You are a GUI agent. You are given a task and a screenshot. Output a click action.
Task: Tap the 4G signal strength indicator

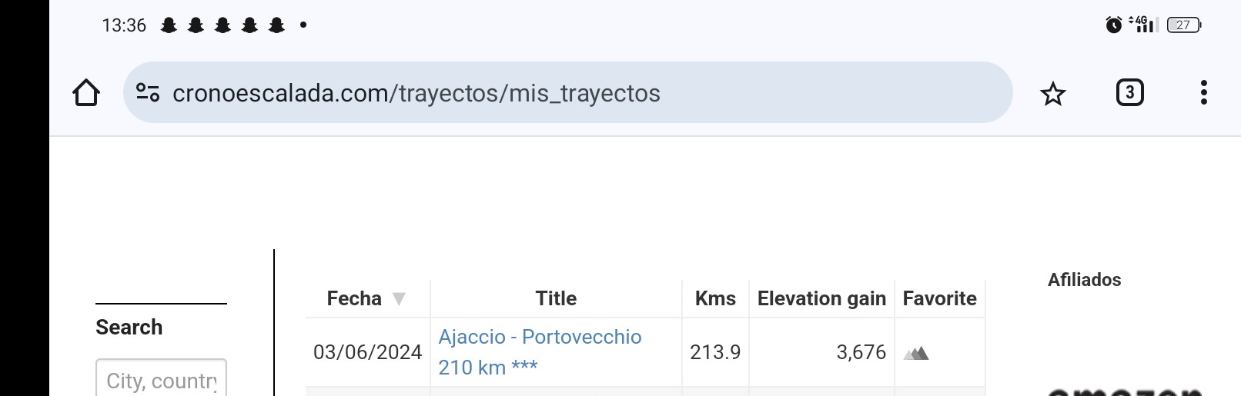[x=1144, y=25]
